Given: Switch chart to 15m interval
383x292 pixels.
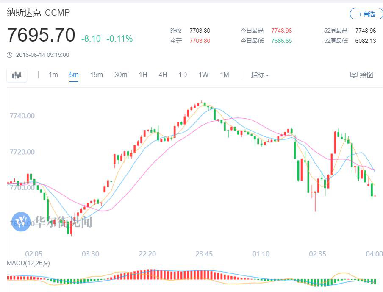Looking at the screenshot, I should tap(96, 75).
